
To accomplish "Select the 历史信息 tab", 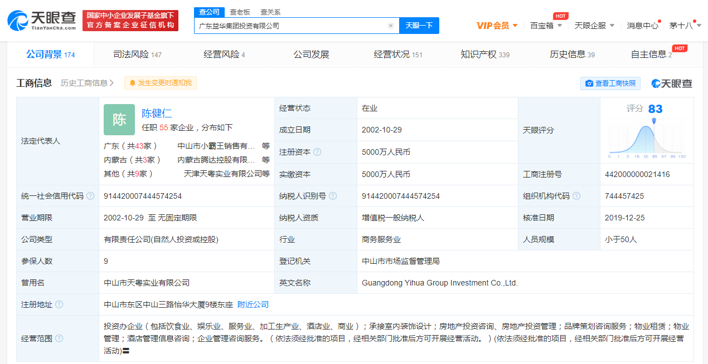I will 572,55.
